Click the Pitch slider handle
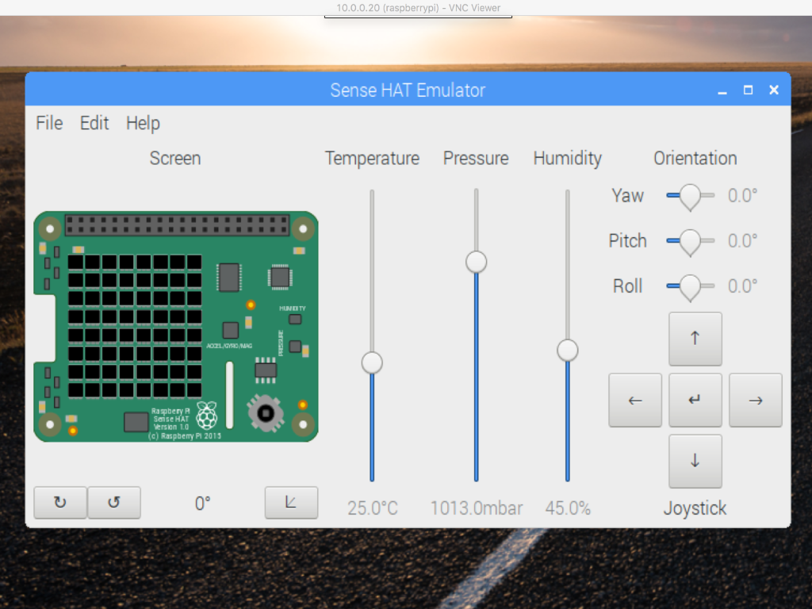The width and height of the screenshot is (812, 609). (690, 242)
